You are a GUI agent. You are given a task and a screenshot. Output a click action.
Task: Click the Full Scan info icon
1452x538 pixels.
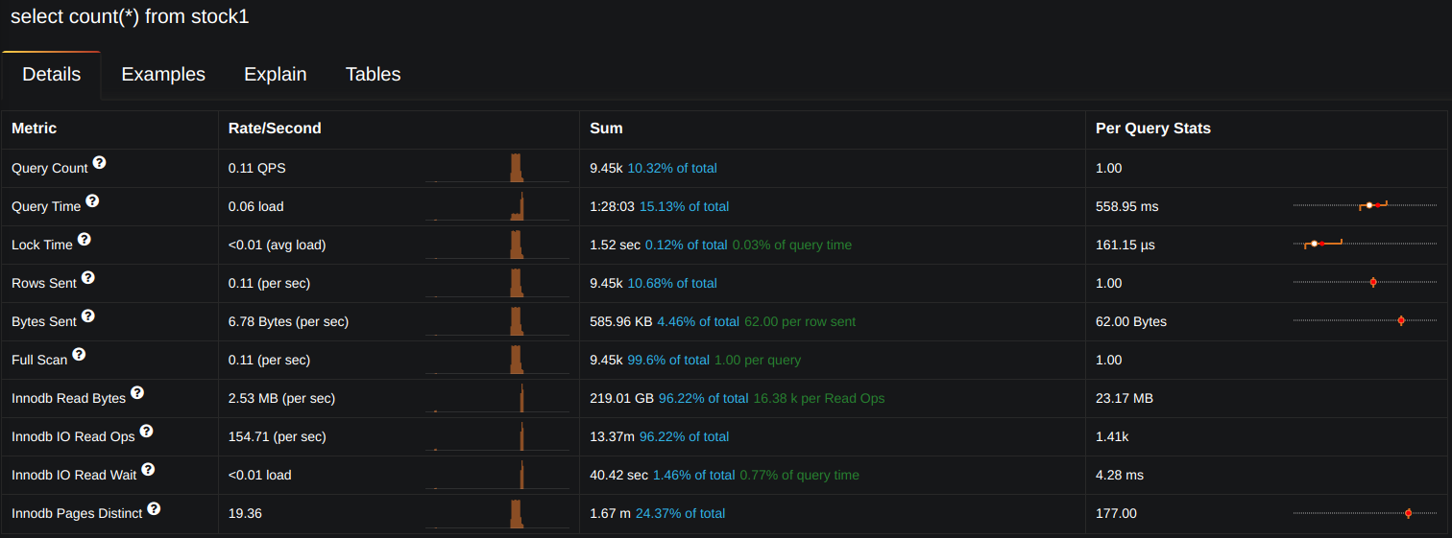79,355
